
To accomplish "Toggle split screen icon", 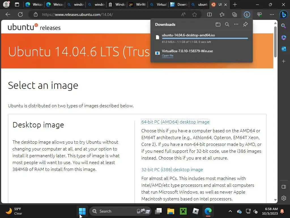I will 209,14.
